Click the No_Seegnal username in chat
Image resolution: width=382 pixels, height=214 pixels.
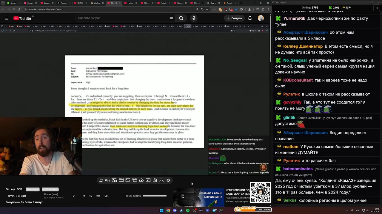click(x=295, y=60)
